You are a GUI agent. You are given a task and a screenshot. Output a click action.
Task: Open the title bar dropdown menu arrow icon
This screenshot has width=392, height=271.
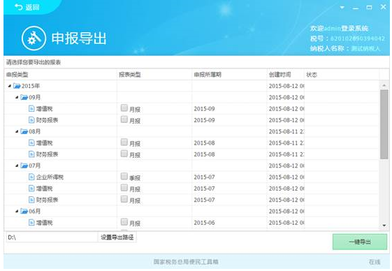point(342,8)
